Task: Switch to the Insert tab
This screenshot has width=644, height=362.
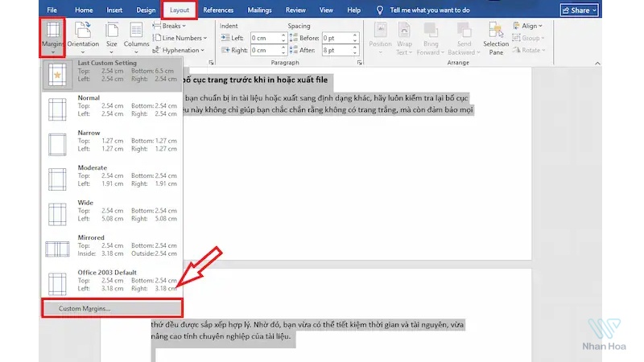Action: 114,10
